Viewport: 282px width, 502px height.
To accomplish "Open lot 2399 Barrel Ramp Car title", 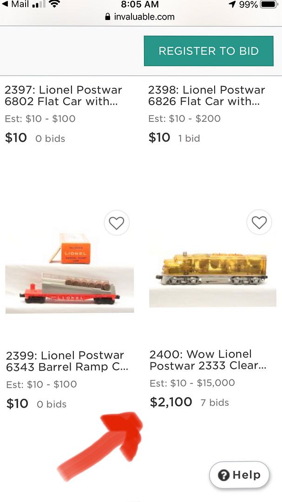I will click(67, 361).
